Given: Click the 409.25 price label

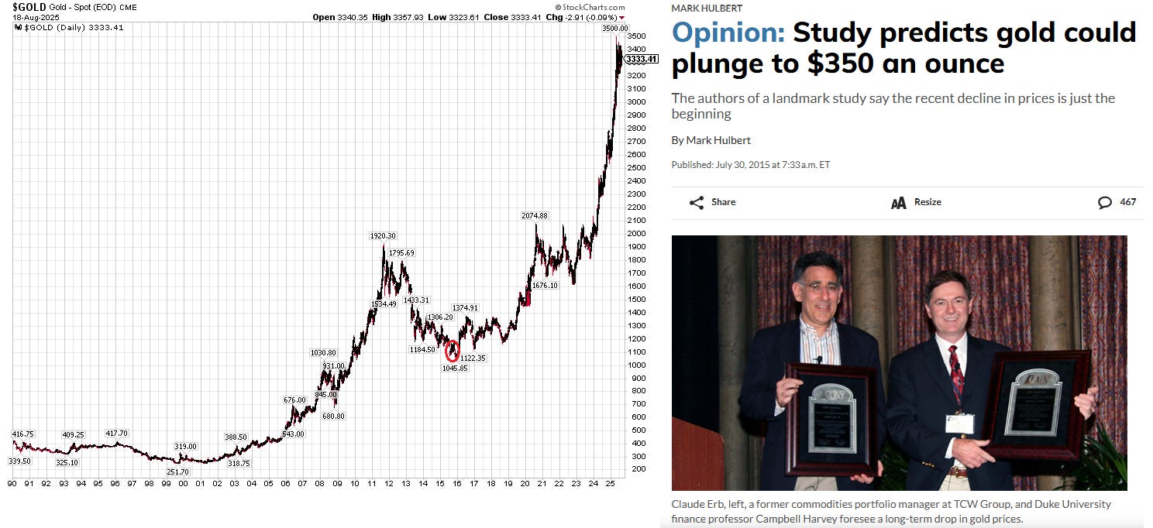Looking at the screenshot, I should [73, 435].
